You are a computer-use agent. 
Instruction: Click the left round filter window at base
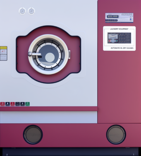coord(33,135)
